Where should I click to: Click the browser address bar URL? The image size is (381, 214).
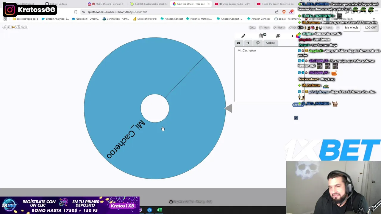118,12
